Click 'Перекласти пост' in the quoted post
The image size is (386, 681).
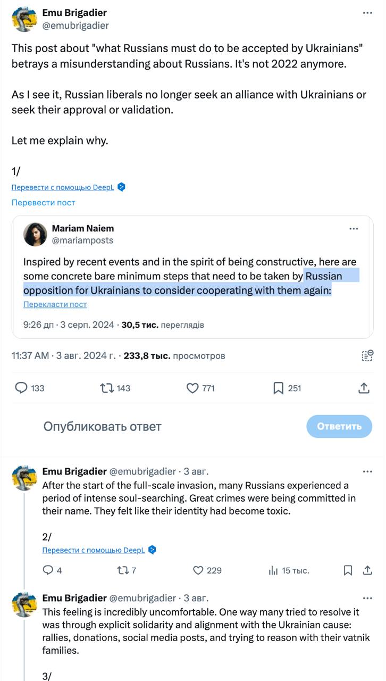tap(55, 304)
